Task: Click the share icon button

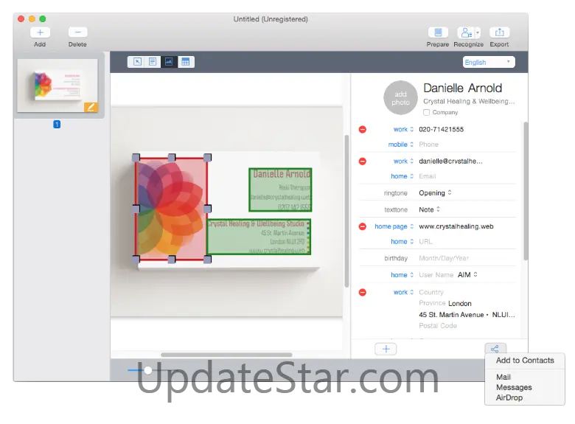Action: pos(495,349)
